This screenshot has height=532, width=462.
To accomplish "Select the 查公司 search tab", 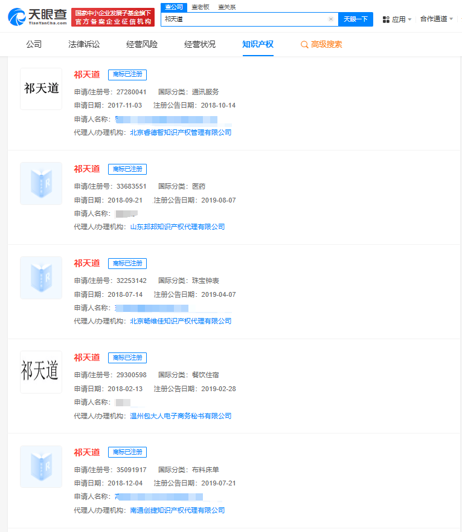I will 174,7.
